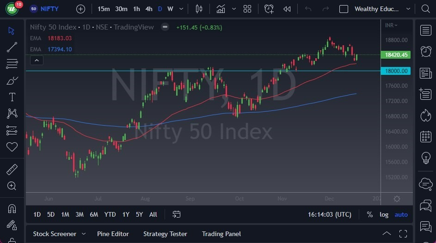Switch to the 1h timeframe
The height and width of the screenshot is (243, 436).
tap(136, 9)
